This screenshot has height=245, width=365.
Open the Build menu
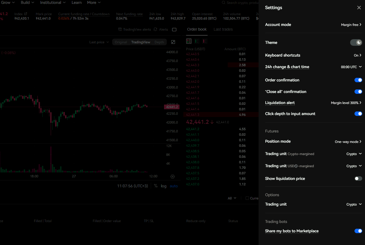(x=28, y=2)
